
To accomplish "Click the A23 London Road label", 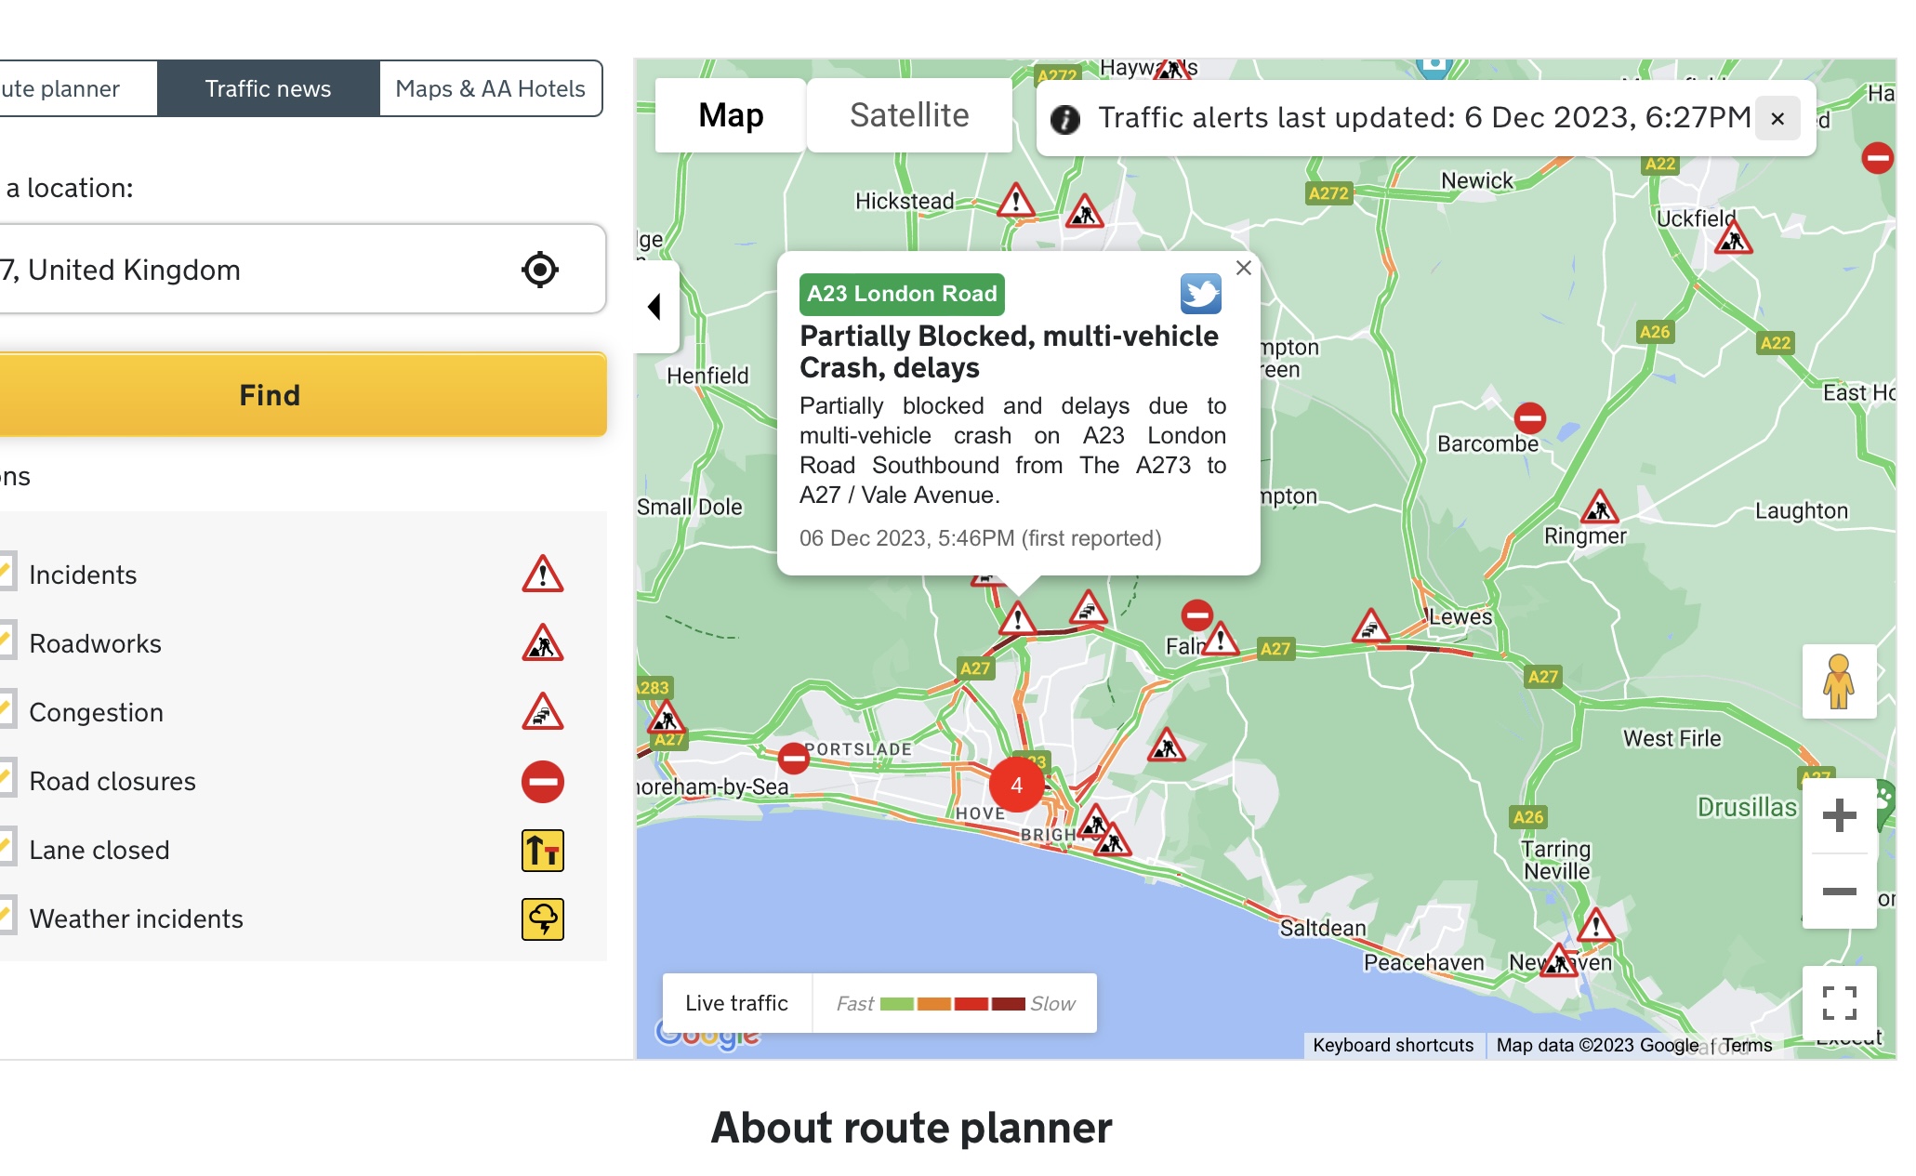I will coord(902,294).
